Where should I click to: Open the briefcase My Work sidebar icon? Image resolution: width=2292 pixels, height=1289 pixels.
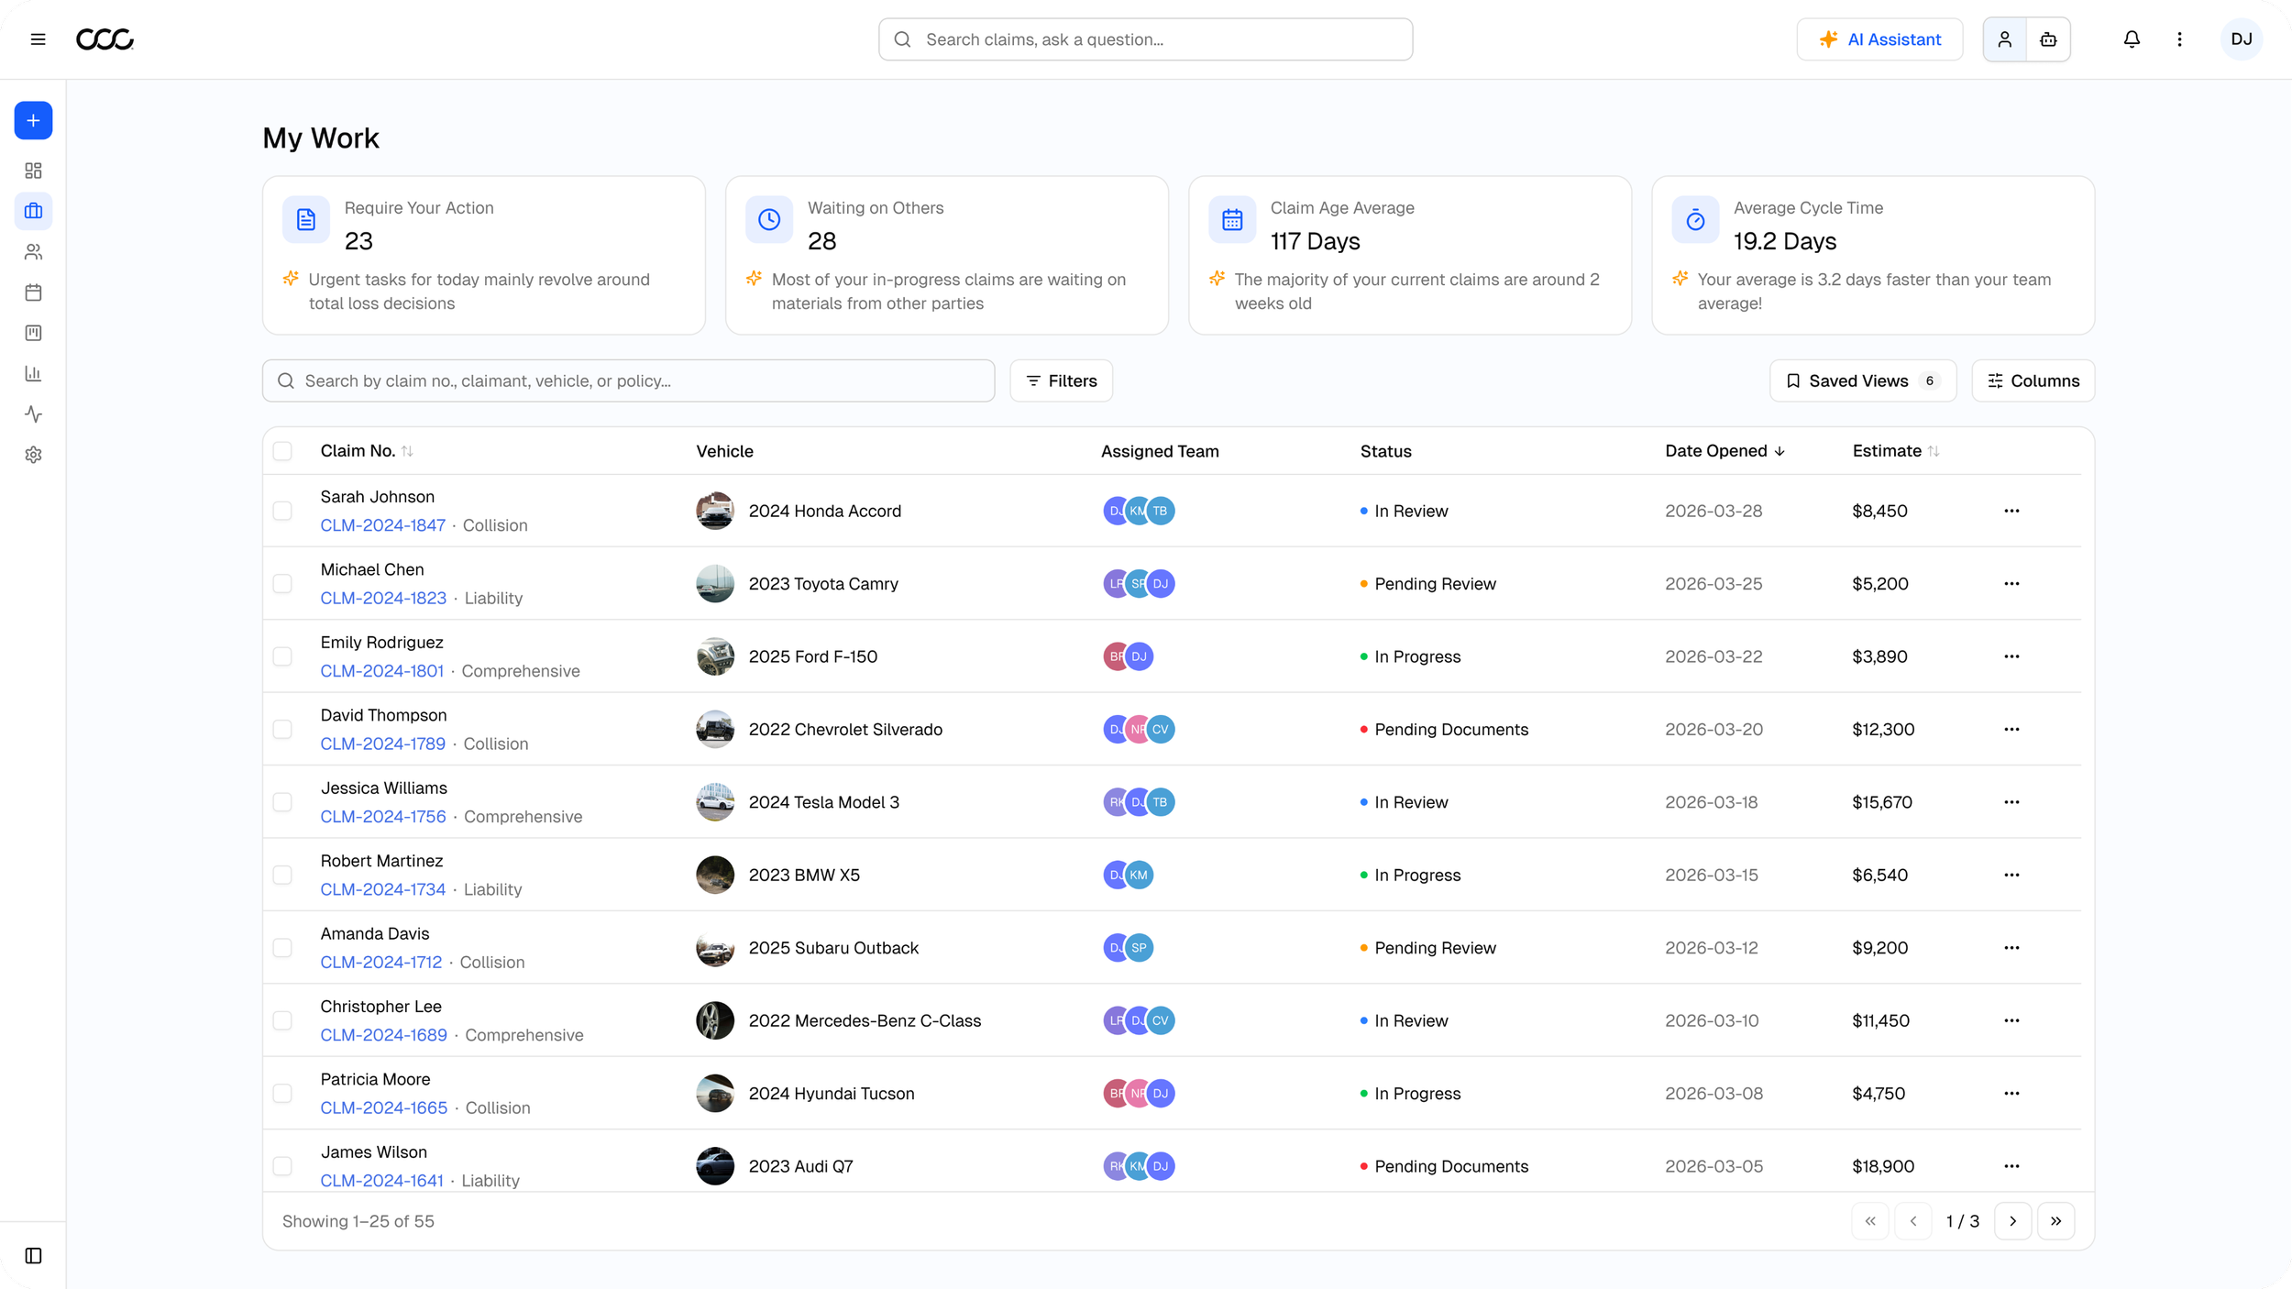point(33,211)
